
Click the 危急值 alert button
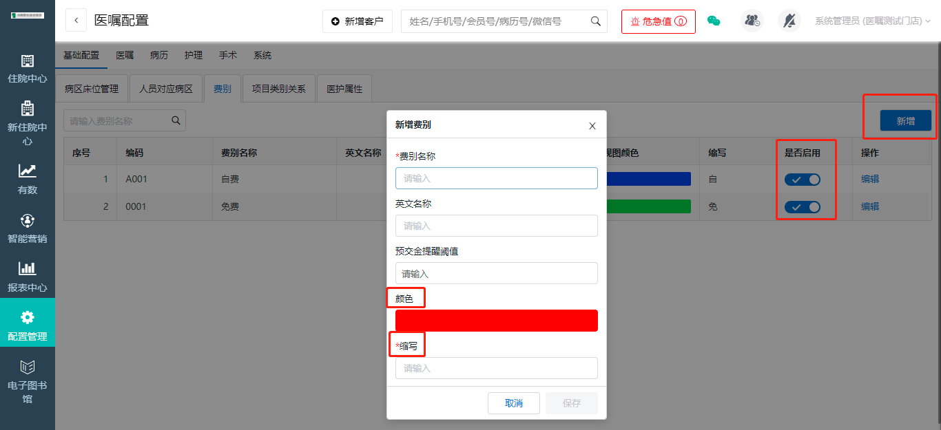(x=659, y=21)
